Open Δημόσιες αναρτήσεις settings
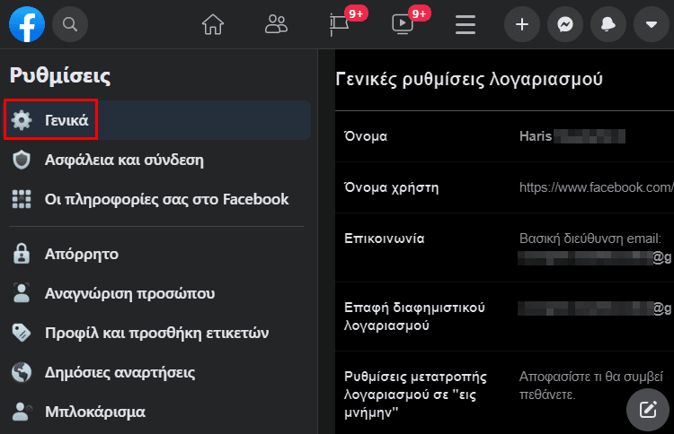The width and height of the screenshot is (674, 434). point(157,372)
